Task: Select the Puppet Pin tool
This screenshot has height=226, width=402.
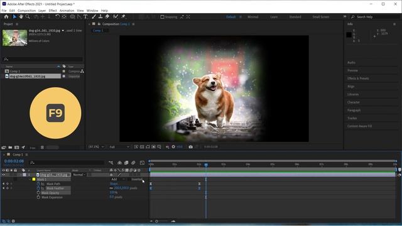Action: [x=123, y=17]
